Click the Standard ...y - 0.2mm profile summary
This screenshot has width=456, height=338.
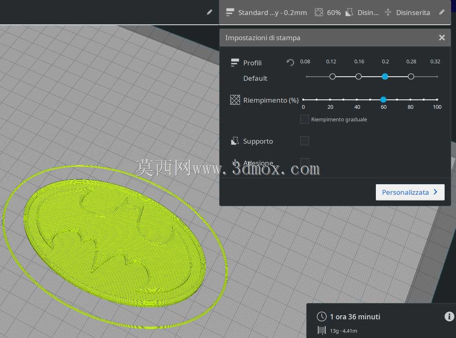(x=273, y=13)
